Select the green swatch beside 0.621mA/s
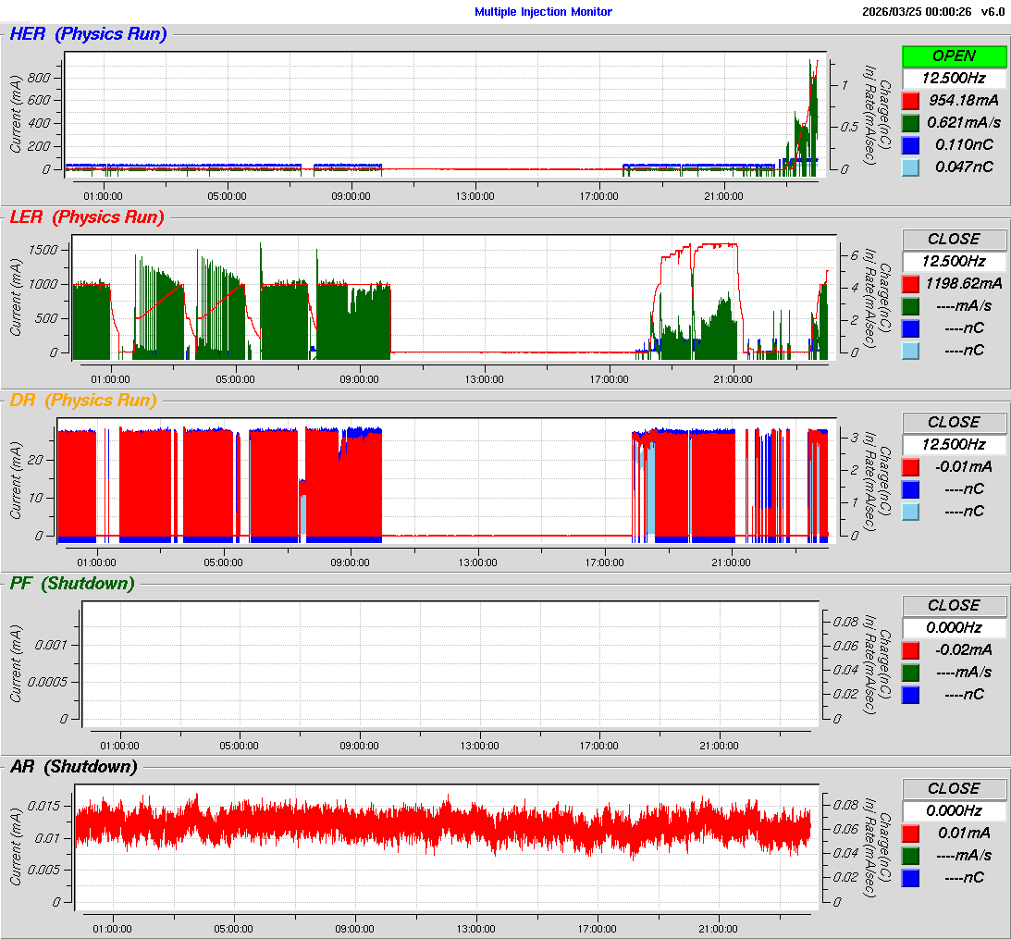The width and height of the screenshot is (1011, 939). (910, 123)
